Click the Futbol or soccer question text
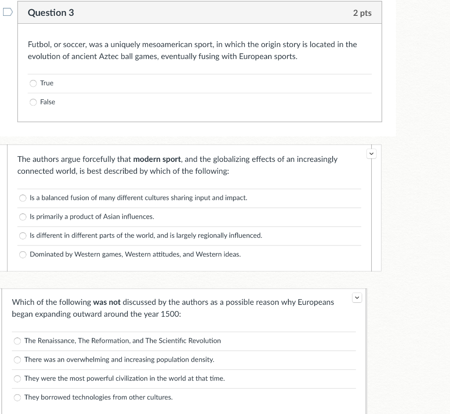 click(x=192, y=51)
